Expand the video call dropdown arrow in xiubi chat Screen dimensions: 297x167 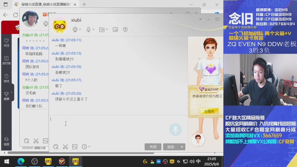[x=80, y=30]
